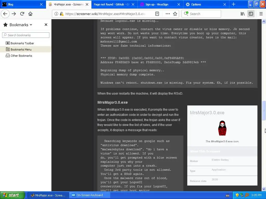This screenshot has width=266, height=199.
Task: Close the Page not found GitHub tab
Action: 133,4
